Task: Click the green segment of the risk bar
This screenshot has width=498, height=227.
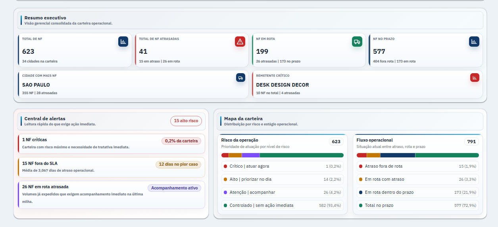Action: coord(302,155)
